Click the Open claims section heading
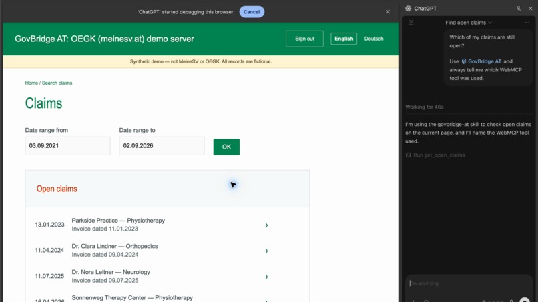Image resolution: width=538 pixels, height=302 pixels. [x=57, y=189]
